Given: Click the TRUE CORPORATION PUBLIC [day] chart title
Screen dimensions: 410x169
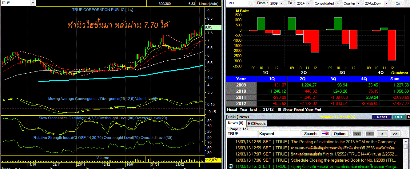Looking at the screenshot, I should (103, 10).
